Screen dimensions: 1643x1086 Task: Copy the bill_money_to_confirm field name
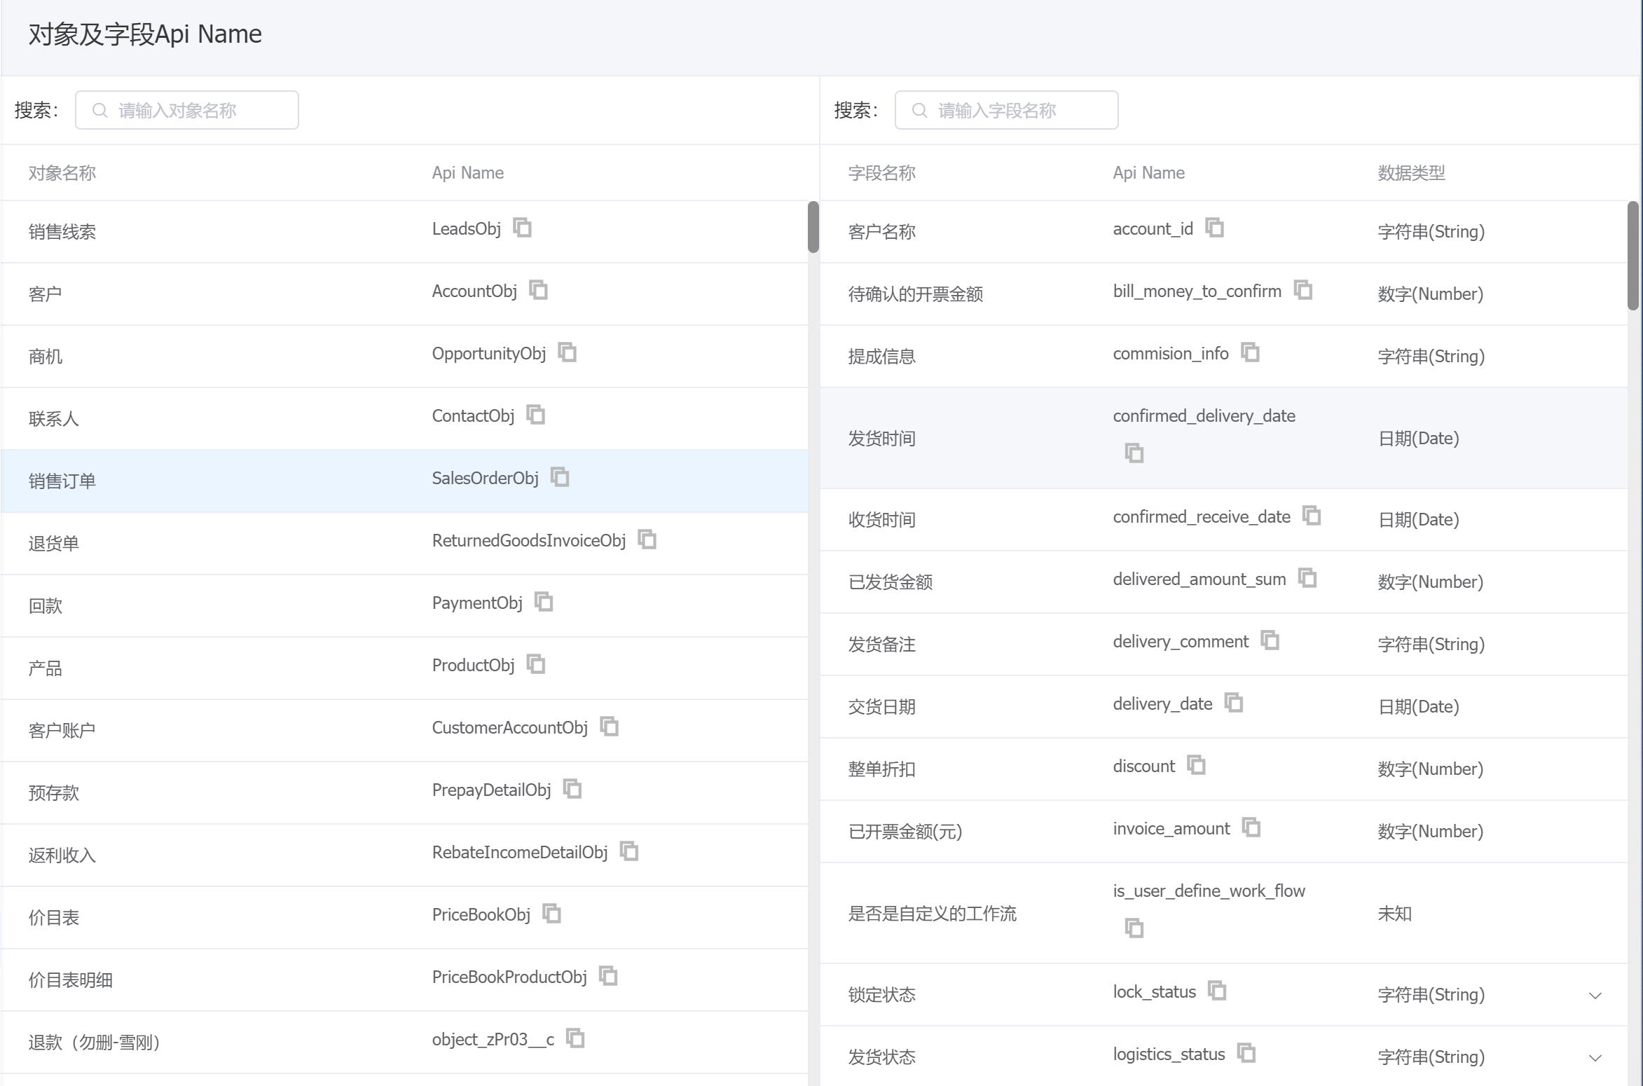pyautogui.click(x=1303, y=290)
